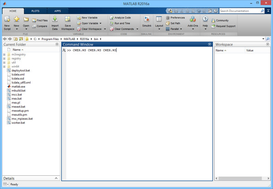The width and height of the screenshot is (273, 189).
Task: Click the Compare button
Action: (40, 26)
